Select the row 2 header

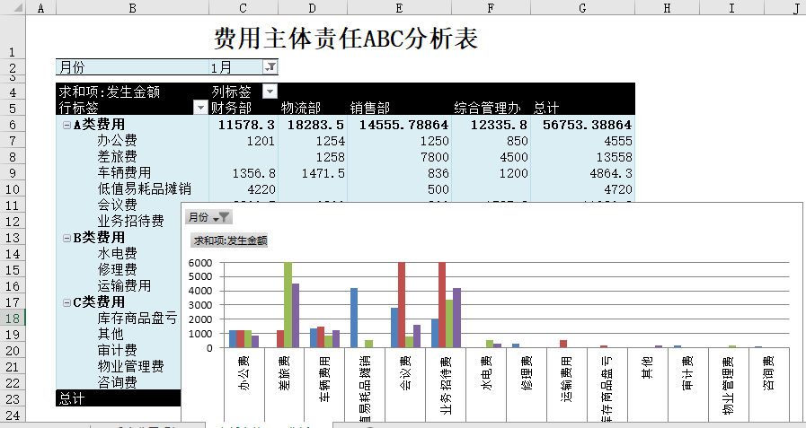[x=13, y=67]
